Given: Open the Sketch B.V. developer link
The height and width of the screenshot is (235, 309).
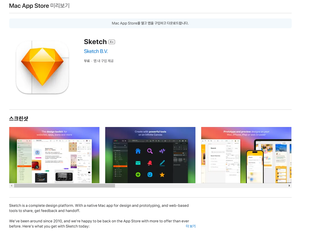Looking at the screenshot, I should (x=96, y=51).
